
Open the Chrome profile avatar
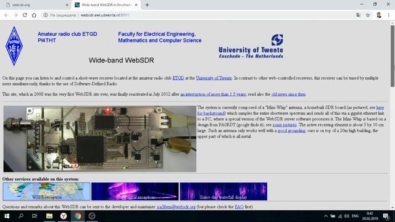379,15
